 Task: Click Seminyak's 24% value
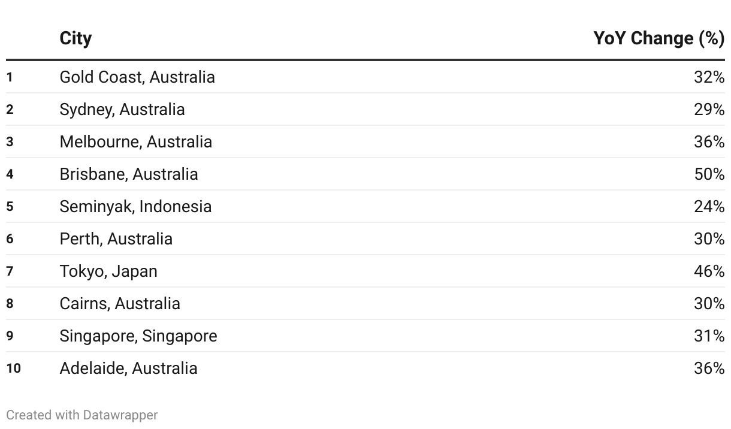tap(709, 206)
